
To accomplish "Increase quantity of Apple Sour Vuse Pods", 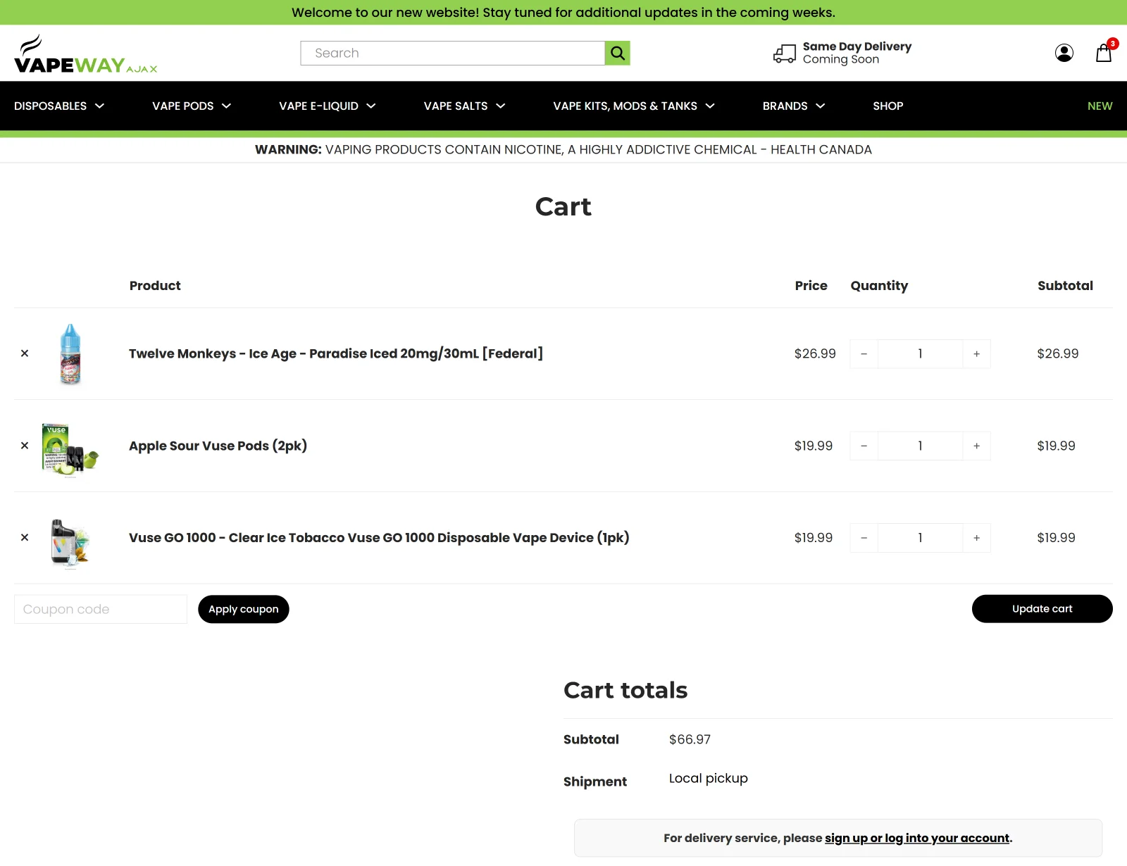I will [976, 446].
